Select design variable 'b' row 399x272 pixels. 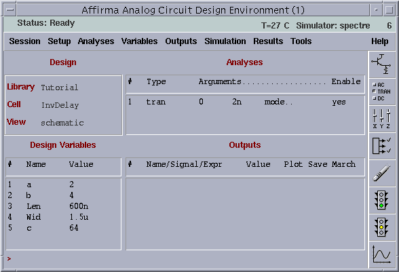63,195
